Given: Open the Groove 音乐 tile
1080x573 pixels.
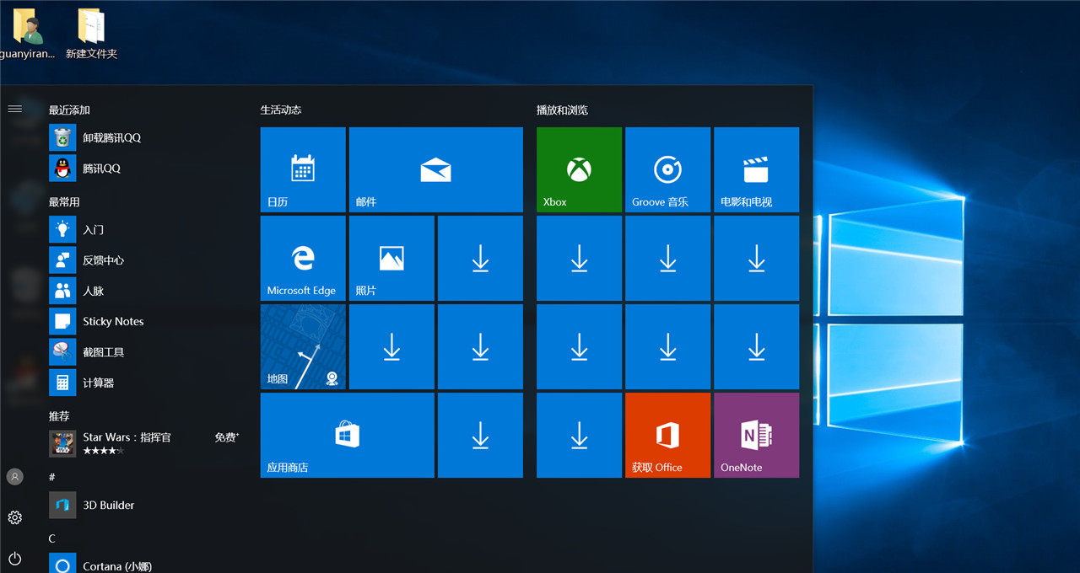Looking at the screenshot, I should 667,169.
